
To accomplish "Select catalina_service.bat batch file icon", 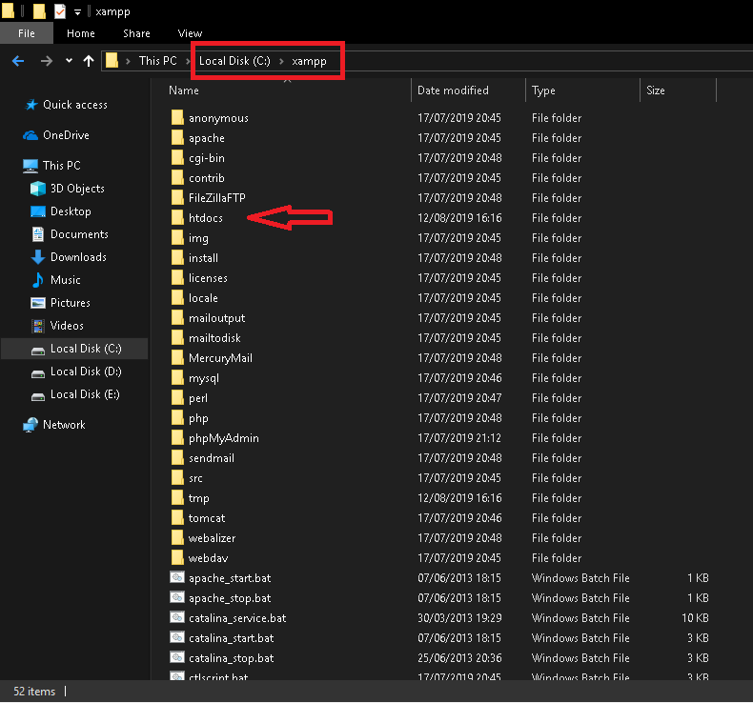I will pyautogui.click(x=177, y=617).
